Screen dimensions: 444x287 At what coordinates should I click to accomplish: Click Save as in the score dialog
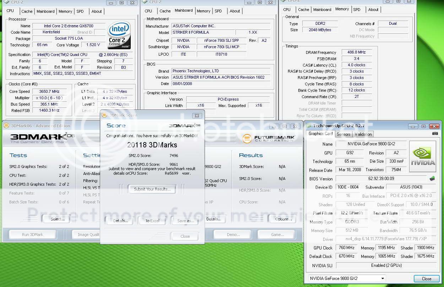coord(185,221)
